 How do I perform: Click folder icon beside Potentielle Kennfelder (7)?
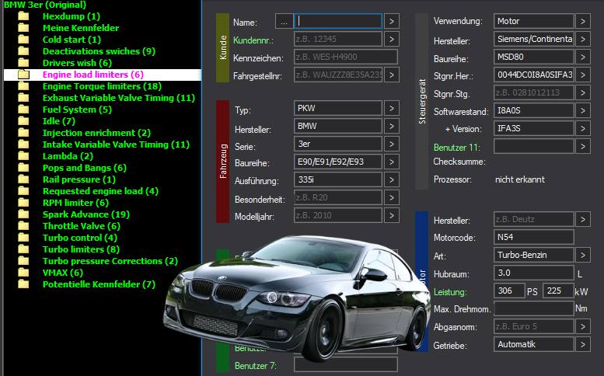(x=23, y=284)
